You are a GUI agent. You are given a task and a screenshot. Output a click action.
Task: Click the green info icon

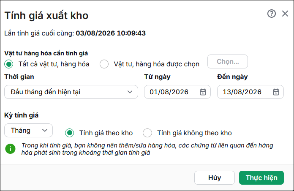tap(10, 149)
